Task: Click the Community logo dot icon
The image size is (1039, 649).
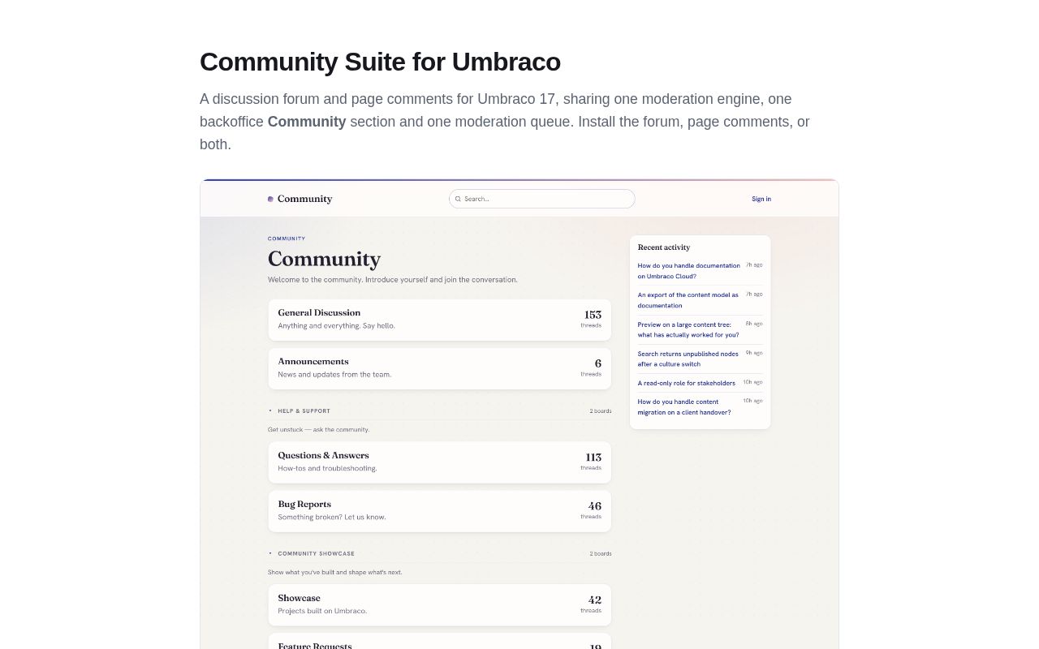Action: 270,199
